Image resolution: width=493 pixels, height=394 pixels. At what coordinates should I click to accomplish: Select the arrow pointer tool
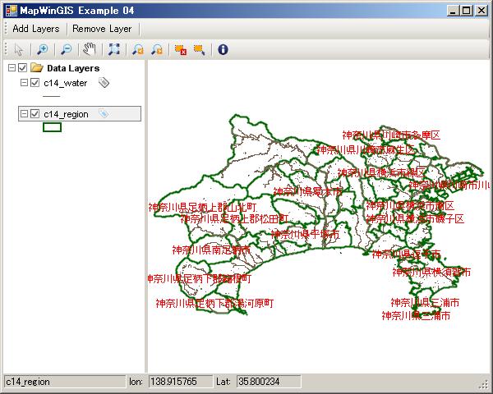pos(19,49)
